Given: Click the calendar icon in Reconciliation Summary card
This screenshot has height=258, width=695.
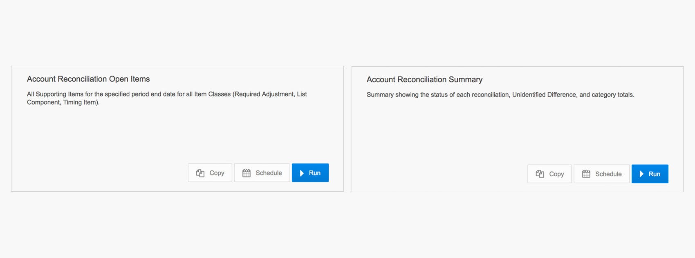Looking at the screenshot, I should point(586,174).
